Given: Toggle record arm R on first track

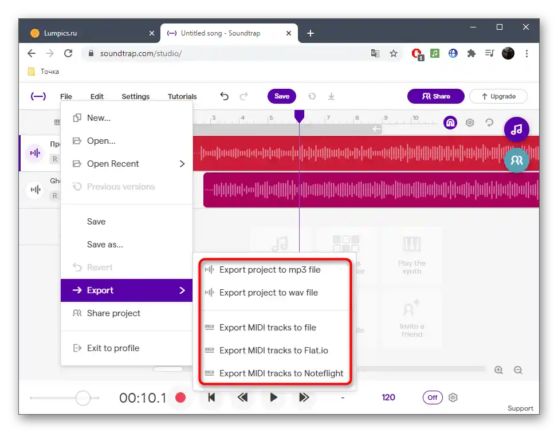Looking at the screenshot, I should point(55,159).
